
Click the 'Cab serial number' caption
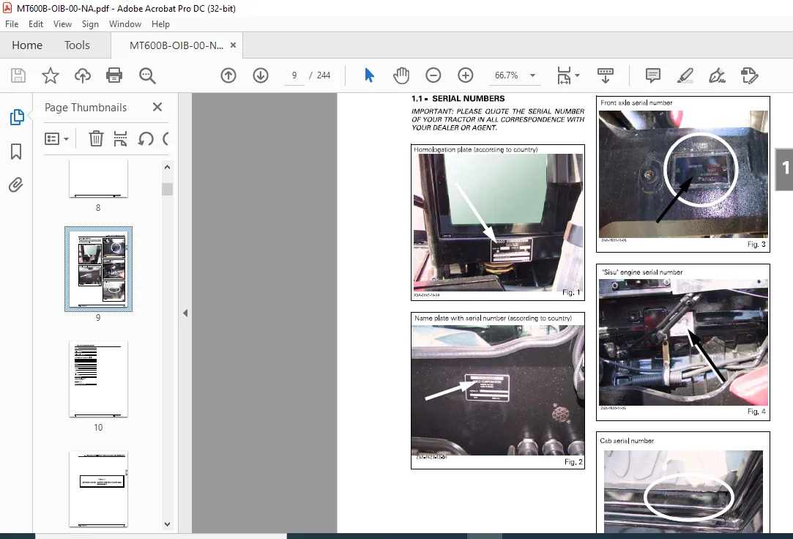click(x=627, y=441)
